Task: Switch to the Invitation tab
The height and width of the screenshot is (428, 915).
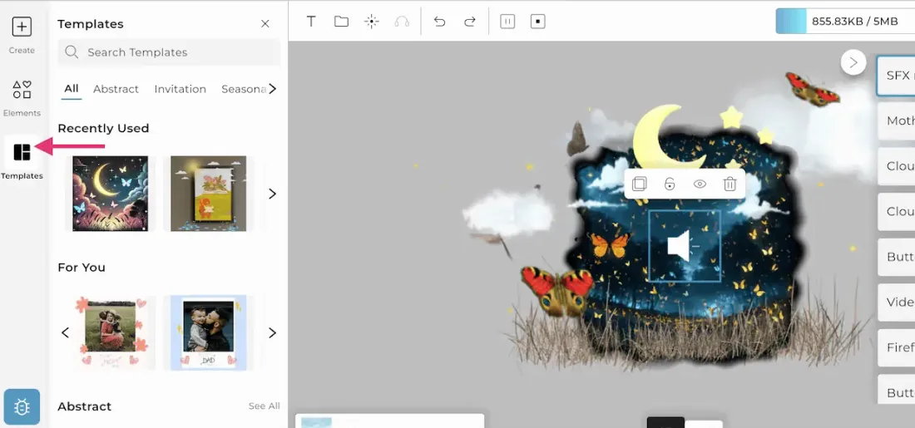Action: tap(181, 89)
